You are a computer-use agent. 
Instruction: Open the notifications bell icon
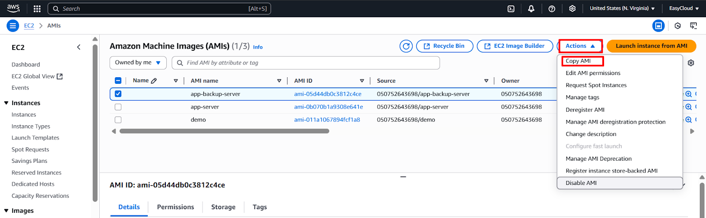coord(531,8)
